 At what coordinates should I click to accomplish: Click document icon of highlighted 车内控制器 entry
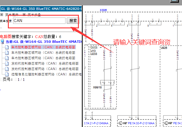coord(7,47)
